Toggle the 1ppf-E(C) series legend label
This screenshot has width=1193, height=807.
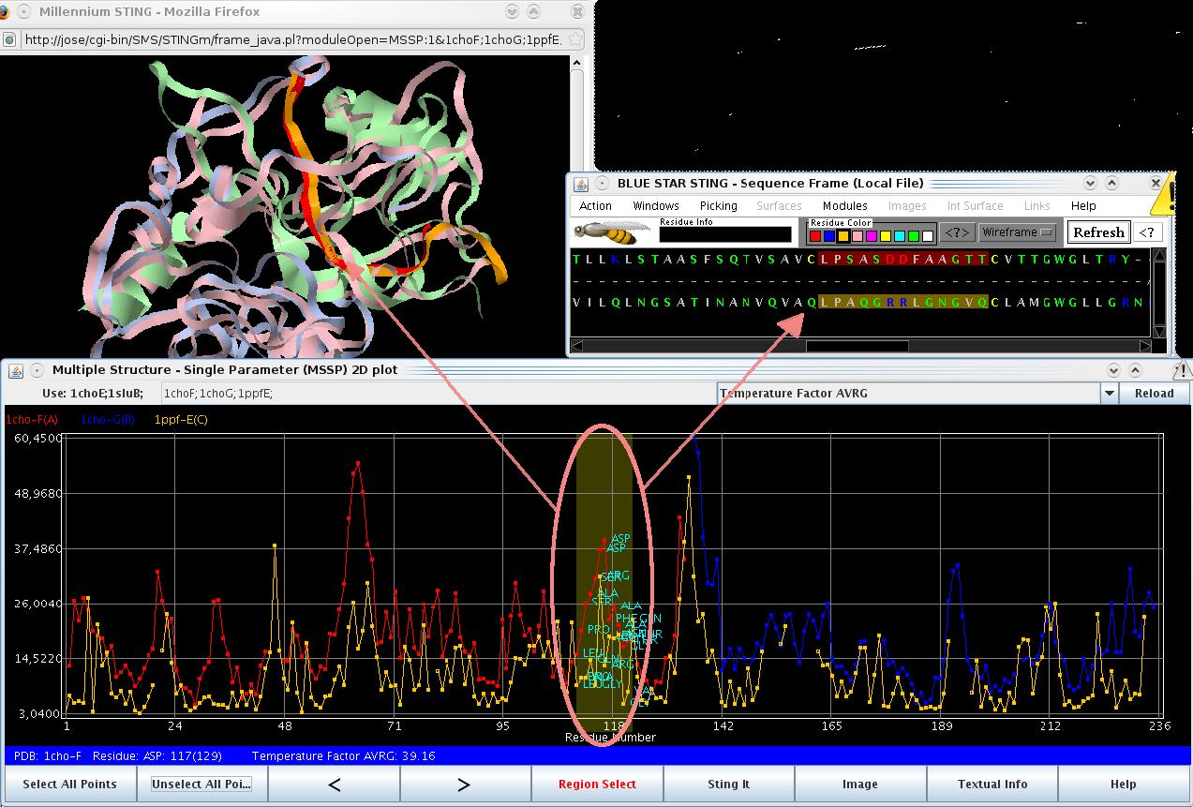click(181, 420)
